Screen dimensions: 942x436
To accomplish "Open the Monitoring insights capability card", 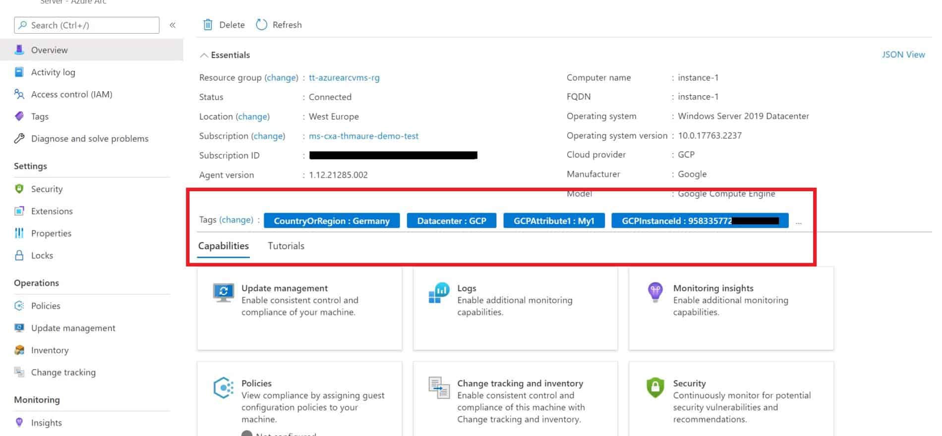I will click(x=731, y=308).
